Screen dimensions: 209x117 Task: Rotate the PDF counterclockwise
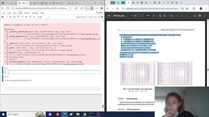(x=165, y=16)
